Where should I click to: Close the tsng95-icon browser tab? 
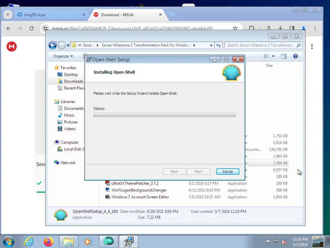click(x=84, y=15)
